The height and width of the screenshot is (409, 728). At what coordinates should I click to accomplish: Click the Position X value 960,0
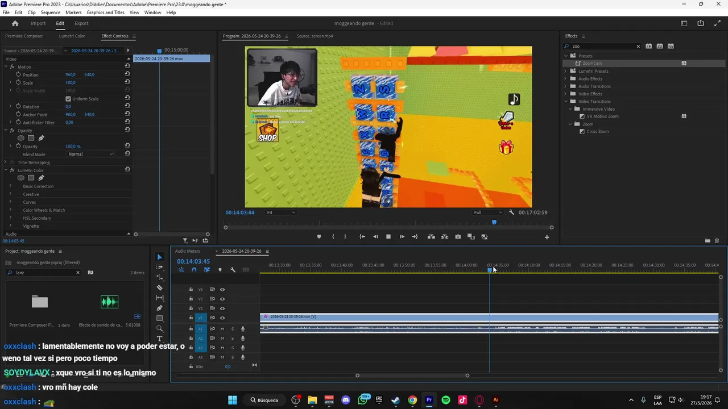click(x=71, y=74)
